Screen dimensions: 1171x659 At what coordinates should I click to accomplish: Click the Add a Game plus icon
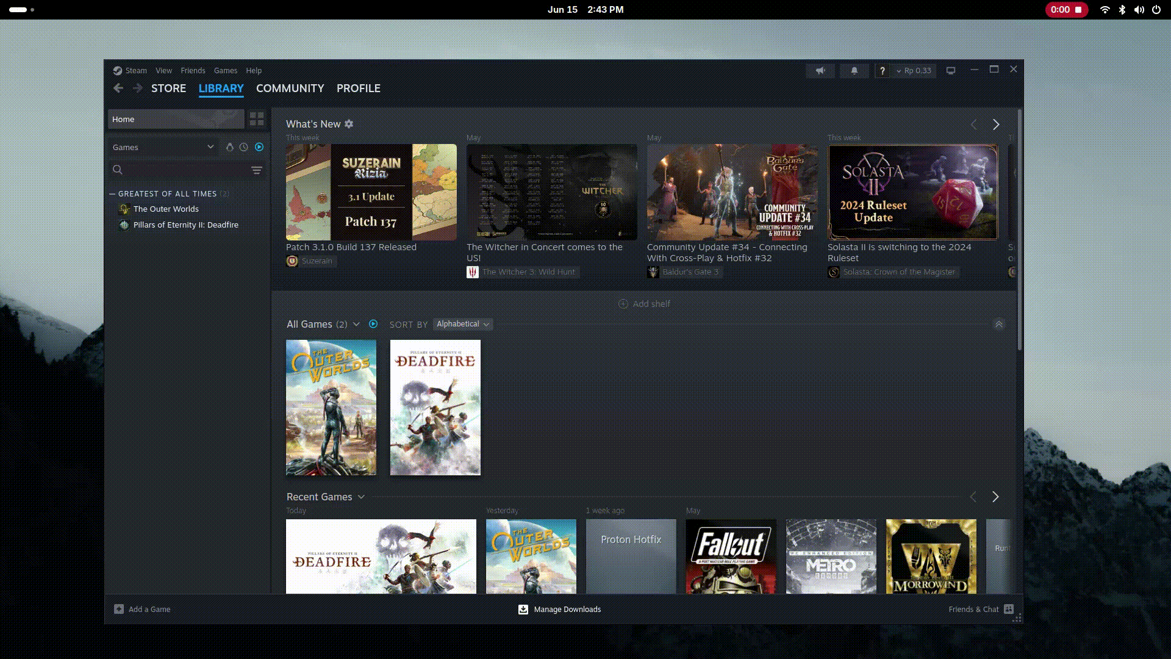tap(119, 609)
